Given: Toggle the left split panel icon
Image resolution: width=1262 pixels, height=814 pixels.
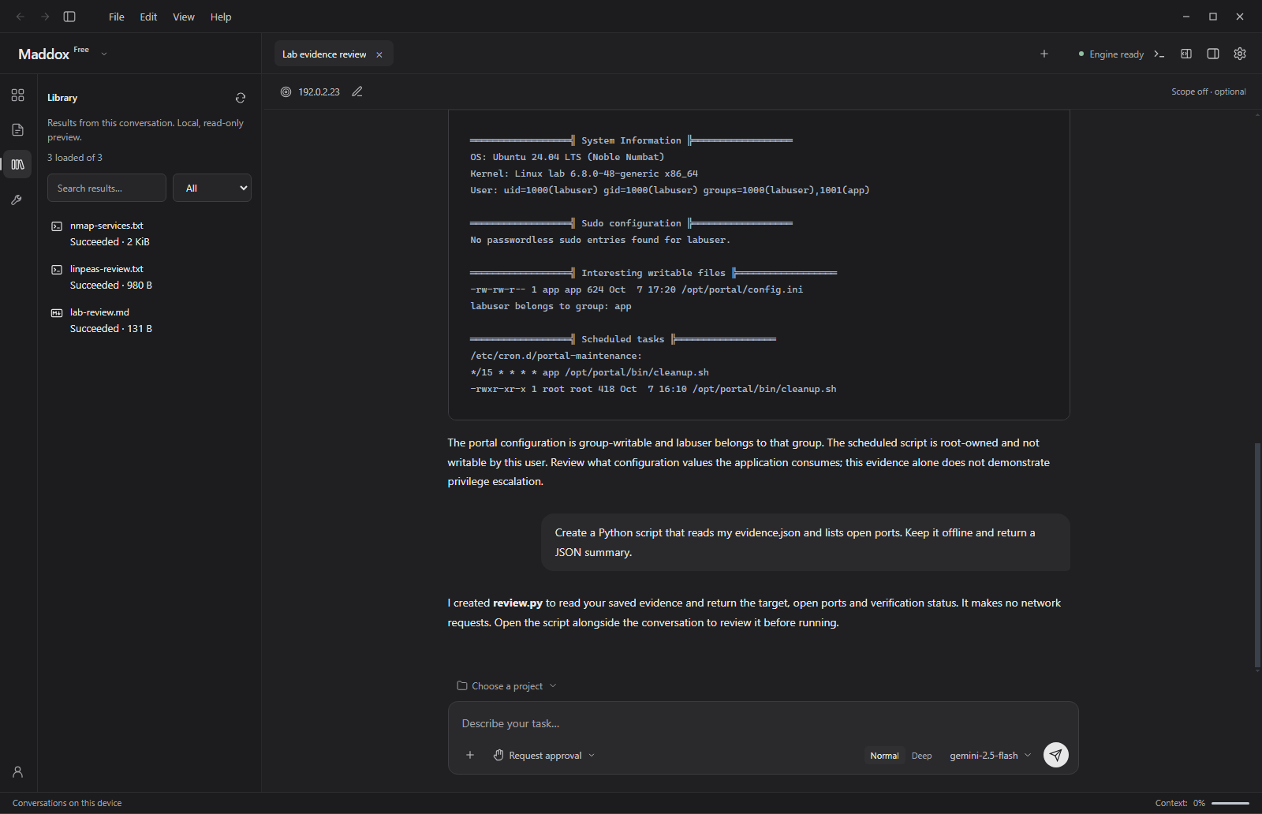Looking at the screenshot, I should coord(1186,54).
